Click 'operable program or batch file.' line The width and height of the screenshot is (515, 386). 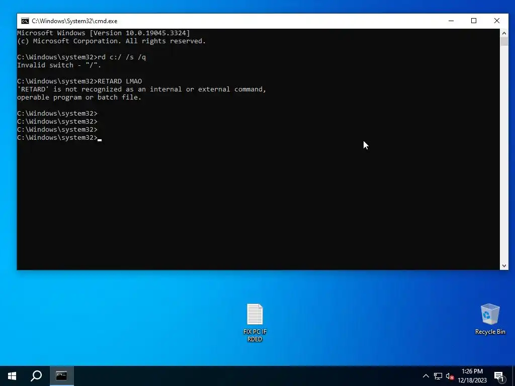click(x=79, y=97)
